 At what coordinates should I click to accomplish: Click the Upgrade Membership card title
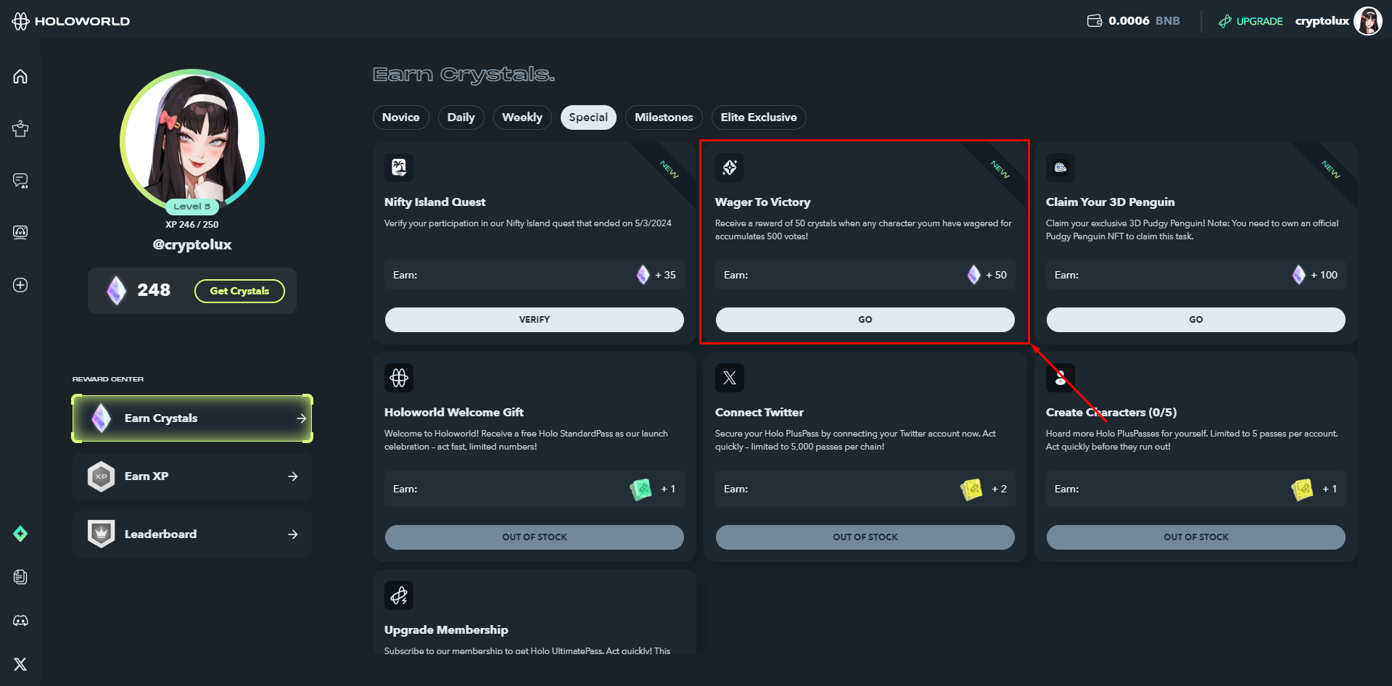point(446,630)
